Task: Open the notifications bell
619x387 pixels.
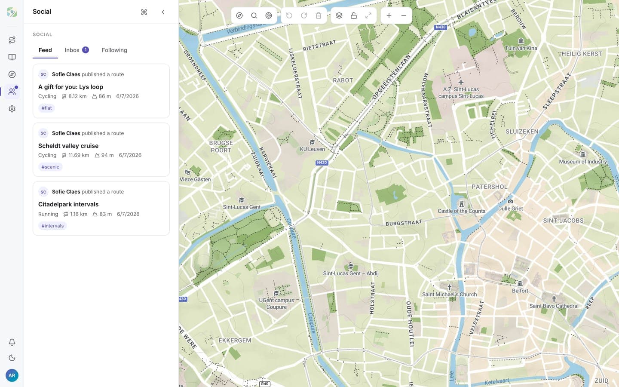Action: click(12, 342)
